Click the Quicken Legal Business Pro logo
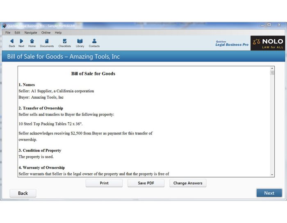287x223 pixels. 232,43
